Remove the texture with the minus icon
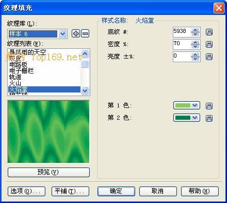Screen dimensions: 227x203 click(85, 33)
